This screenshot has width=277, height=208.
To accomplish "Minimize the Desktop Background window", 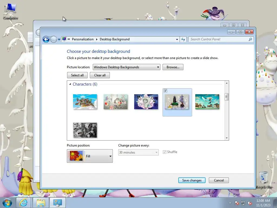I will point(231,32).
